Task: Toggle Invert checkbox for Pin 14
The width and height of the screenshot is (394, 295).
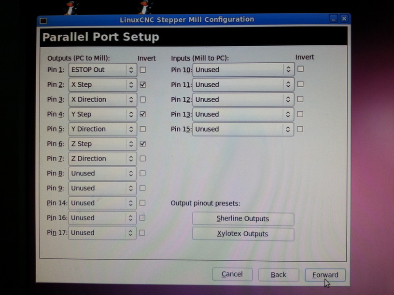Action: tap(142, 203)
